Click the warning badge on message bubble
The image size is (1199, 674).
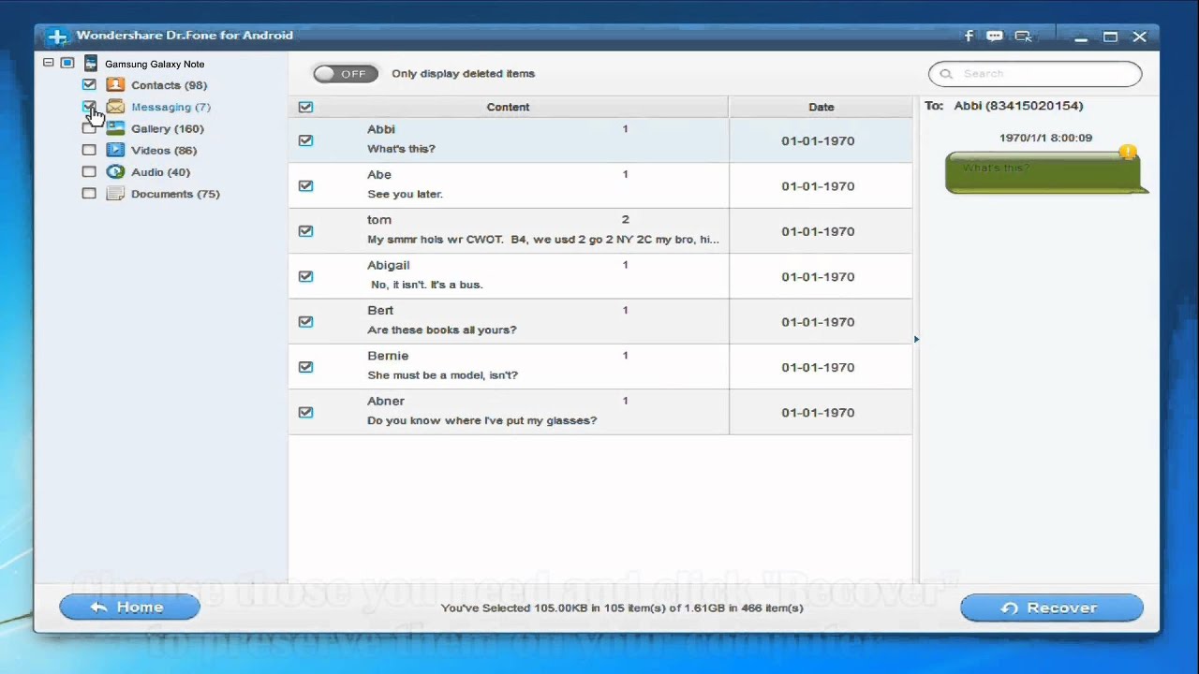1128,152
